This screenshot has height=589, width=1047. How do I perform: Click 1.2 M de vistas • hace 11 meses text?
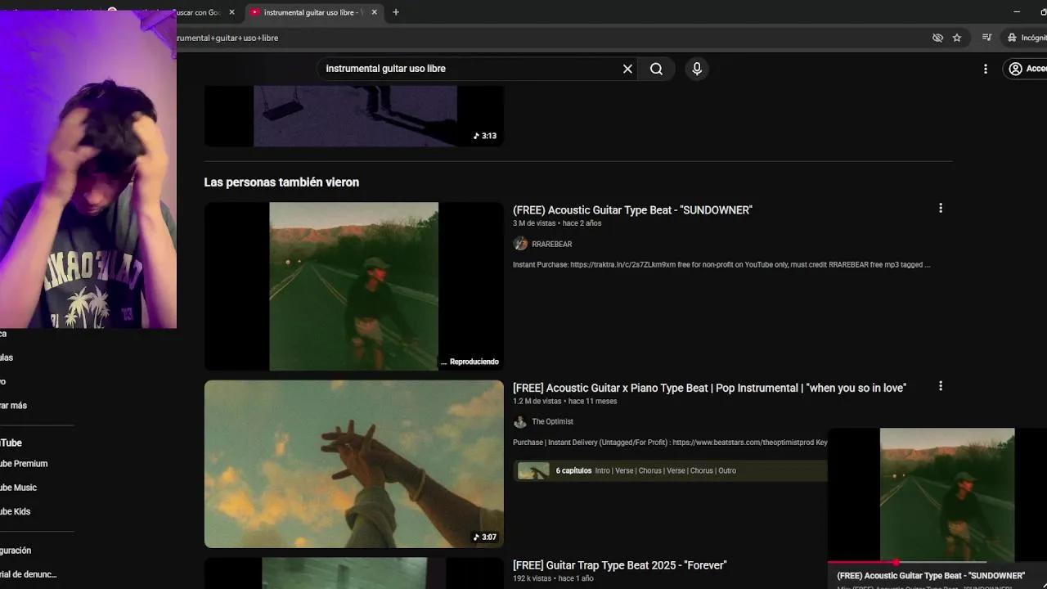pyautogui.click(x=564, y=401)
